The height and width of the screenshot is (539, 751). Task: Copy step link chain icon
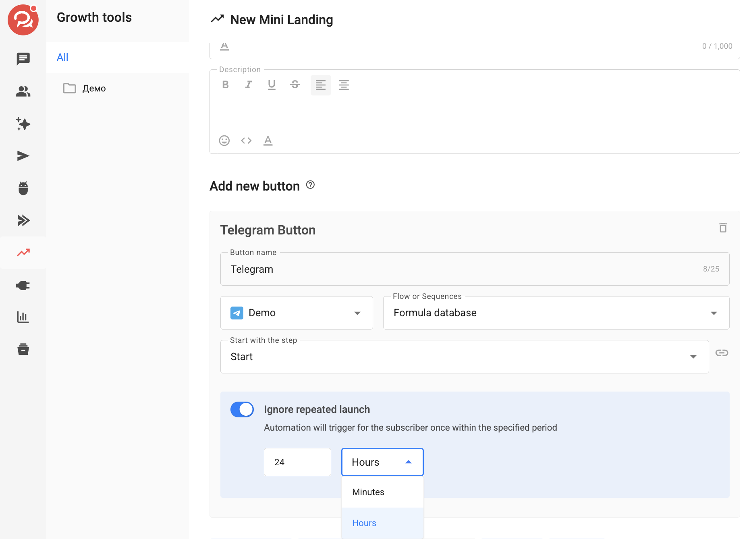click(x=722, y=353)
